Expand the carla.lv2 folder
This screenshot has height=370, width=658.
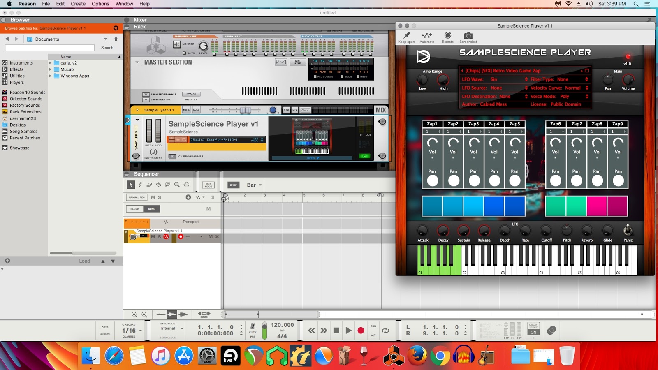click(x=50, y=63)
